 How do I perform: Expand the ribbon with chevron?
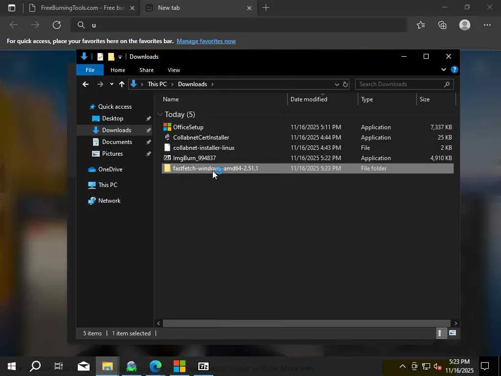[x=444, y=70]
